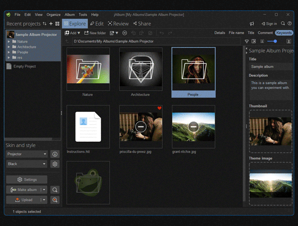Image resolution: width=298 pixels, height=226 pixels.
Task: Toggle Comment label view
Action: [x=265, y=33]
